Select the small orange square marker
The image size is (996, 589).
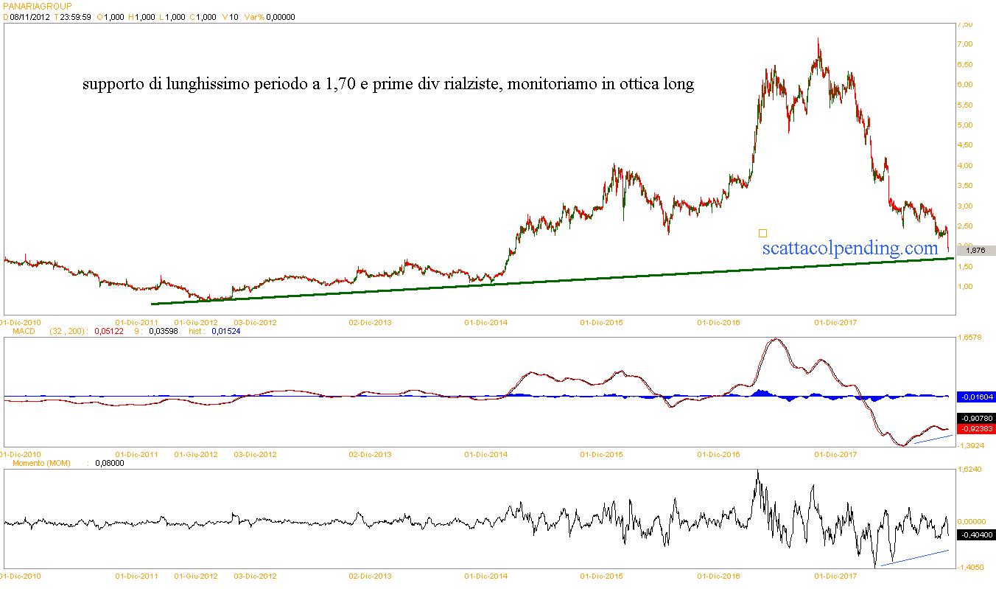click(x=762, y=233)
